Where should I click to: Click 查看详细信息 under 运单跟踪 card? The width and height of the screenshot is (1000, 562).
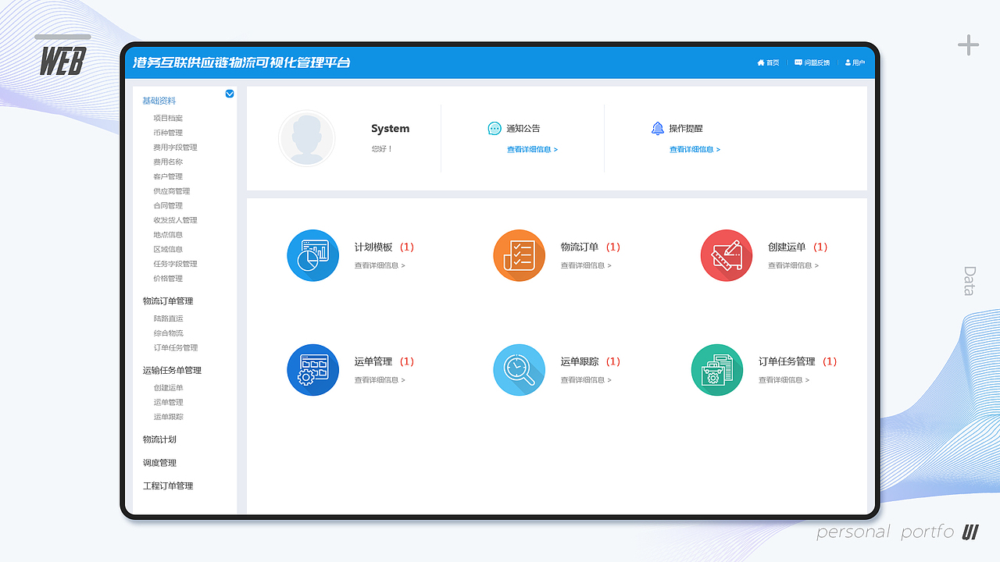(586, 380)
